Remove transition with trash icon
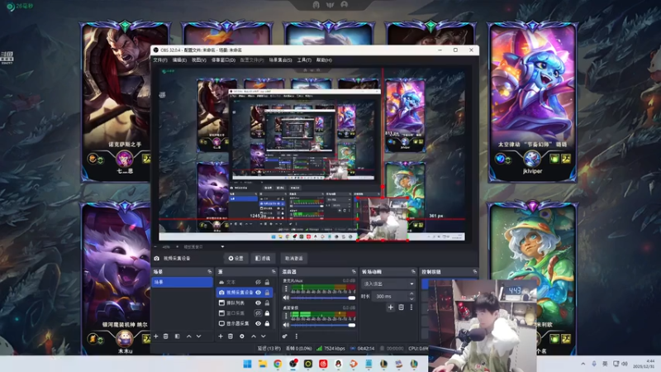661x372 pixels. [x=401, y=307]
